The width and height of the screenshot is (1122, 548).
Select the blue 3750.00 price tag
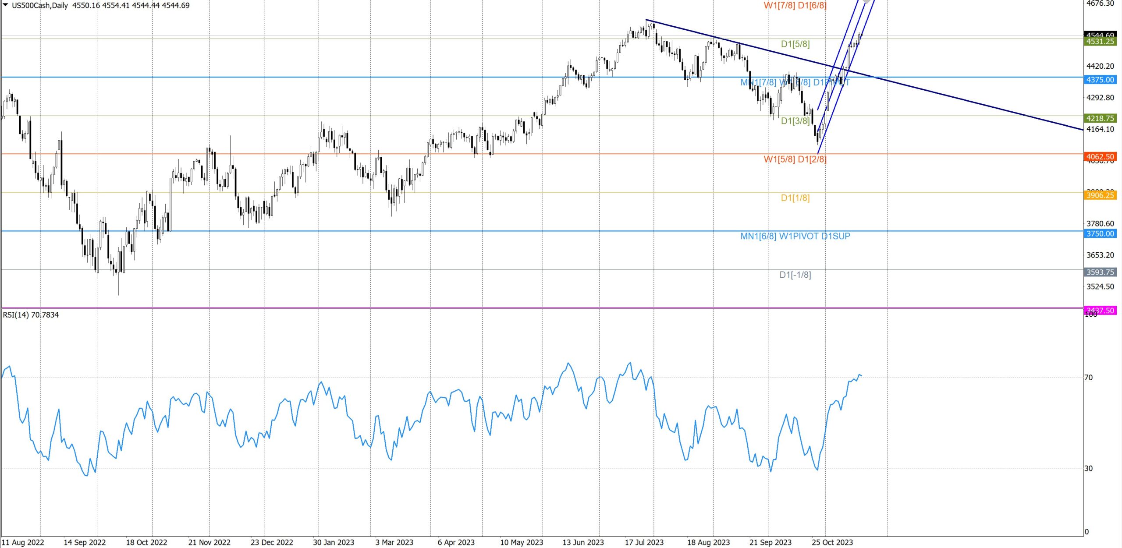point(1100,233)
